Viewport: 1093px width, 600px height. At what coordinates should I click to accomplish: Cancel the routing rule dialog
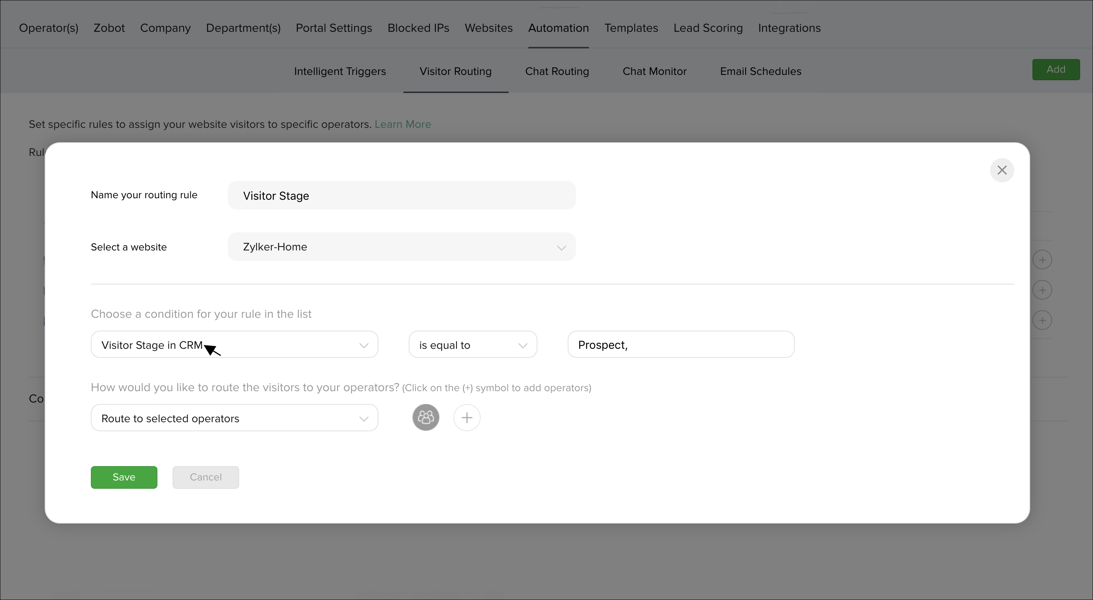click(x=206, y=477)
